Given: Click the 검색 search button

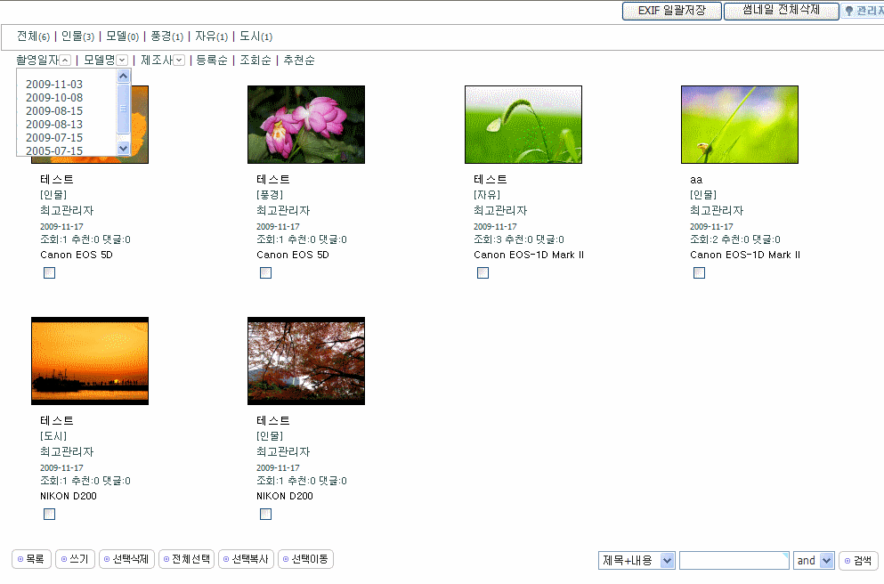Looking at the screenshot, I should (x=859, y=560).
